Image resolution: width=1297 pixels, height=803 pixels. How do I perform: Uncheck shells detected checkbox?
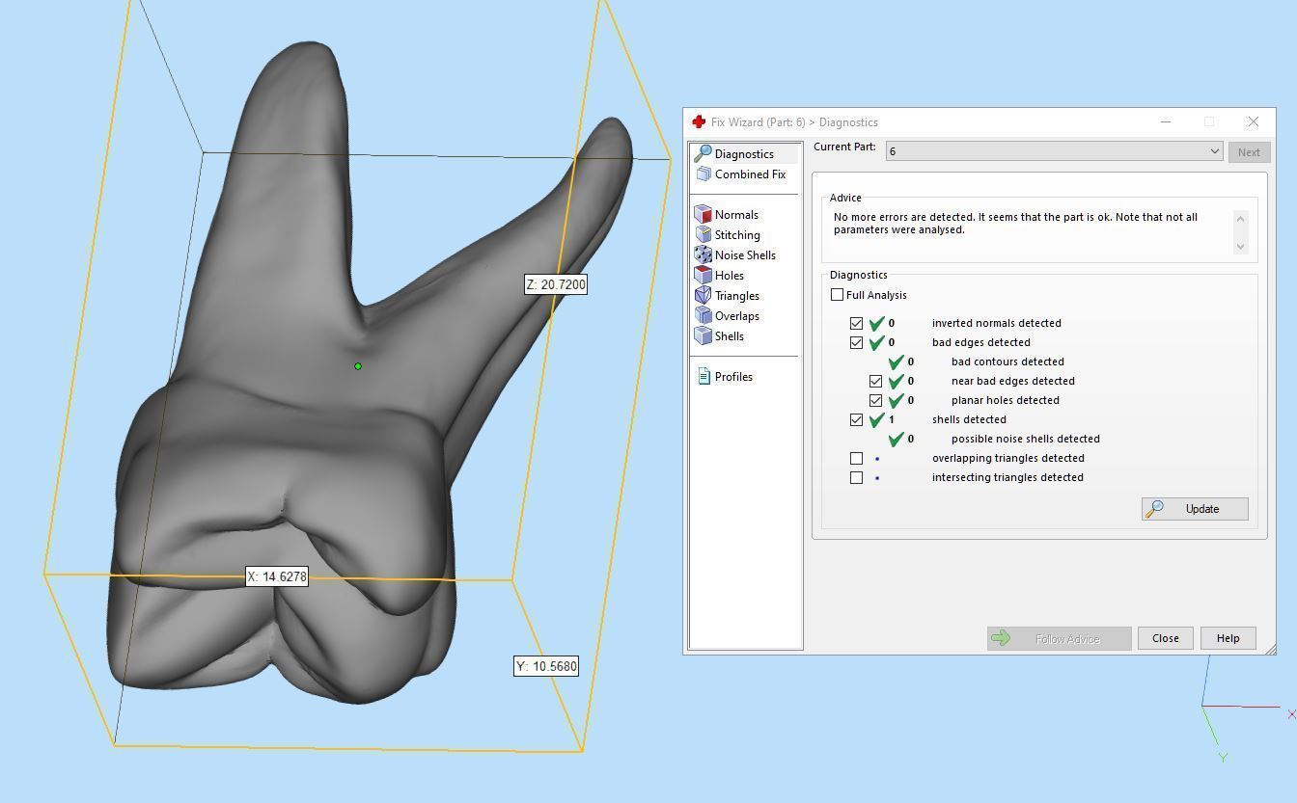(x=856, y=419)
